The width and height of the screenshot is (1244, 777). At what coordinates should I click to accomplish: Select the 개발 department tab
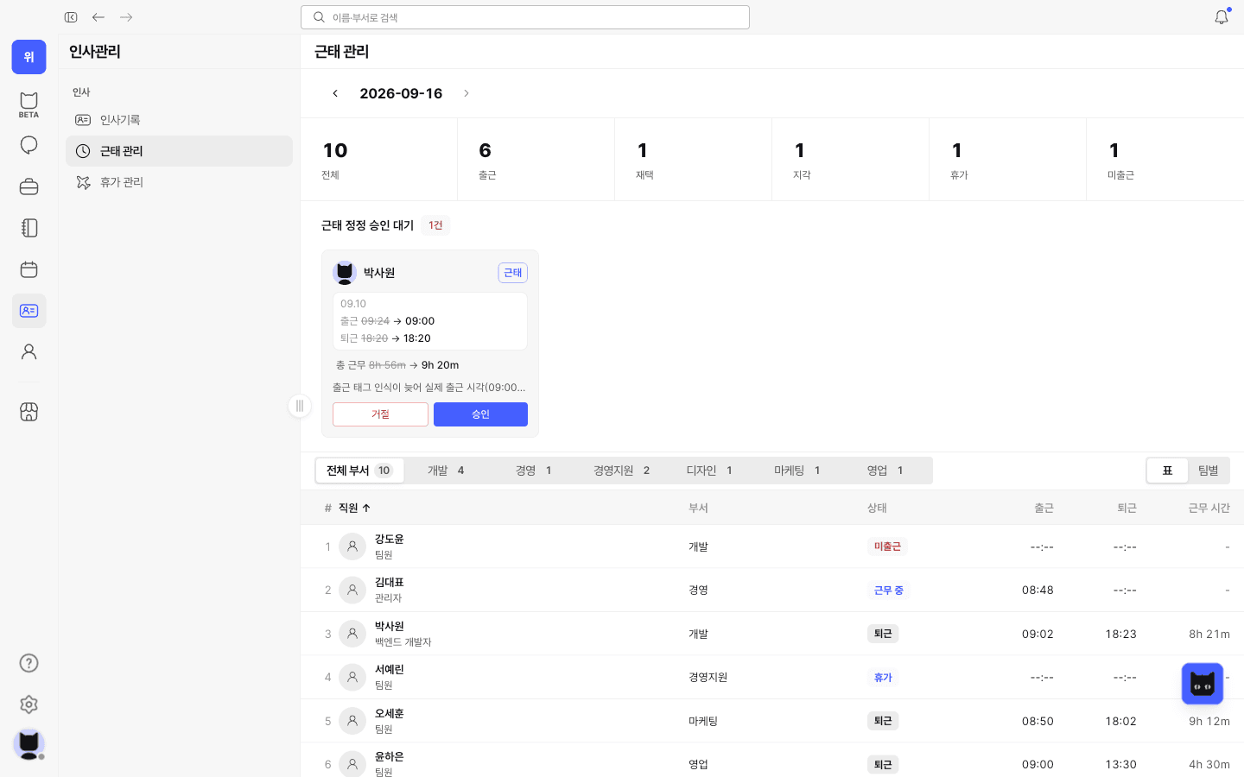[446, 471]
